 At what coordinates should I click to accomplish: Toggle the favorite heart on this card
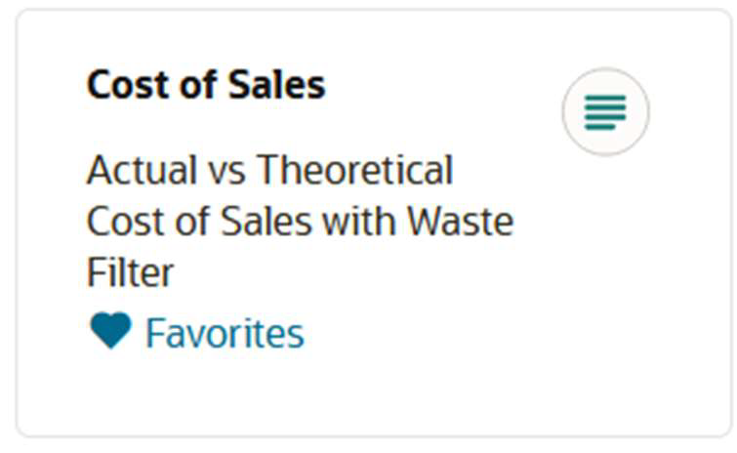109,332
